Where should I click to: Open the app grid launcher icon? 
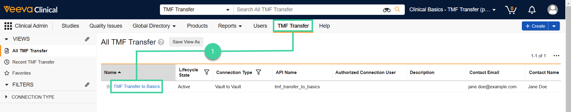pos(8,26)
